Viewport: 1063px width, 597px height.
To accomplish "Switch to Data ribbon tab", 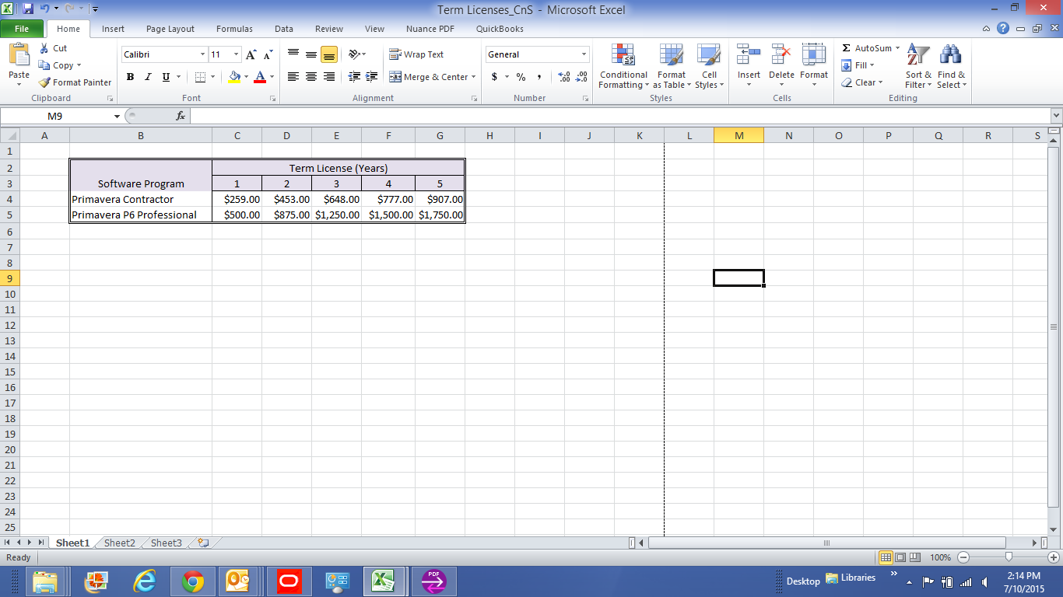I will tap(284, 29).
